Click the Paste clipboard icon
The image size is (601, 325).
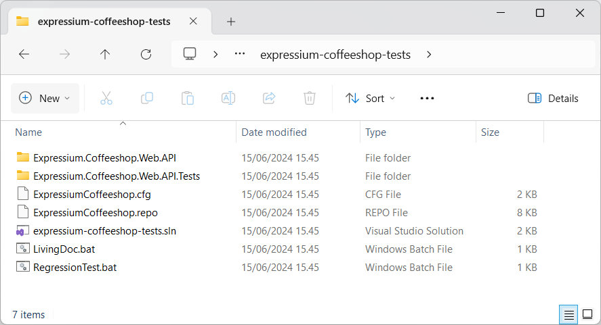click(188, 98)
